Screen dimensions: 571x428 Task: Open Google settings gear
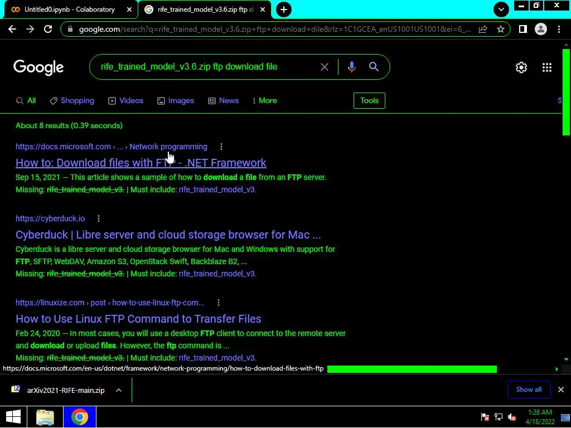[521, 67]
